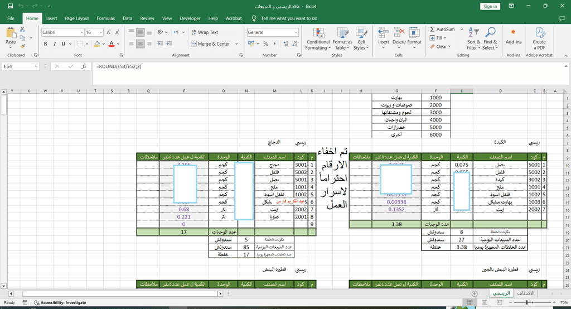571x309 pixels.
Task: Select column E header
Action: (462, 91)
